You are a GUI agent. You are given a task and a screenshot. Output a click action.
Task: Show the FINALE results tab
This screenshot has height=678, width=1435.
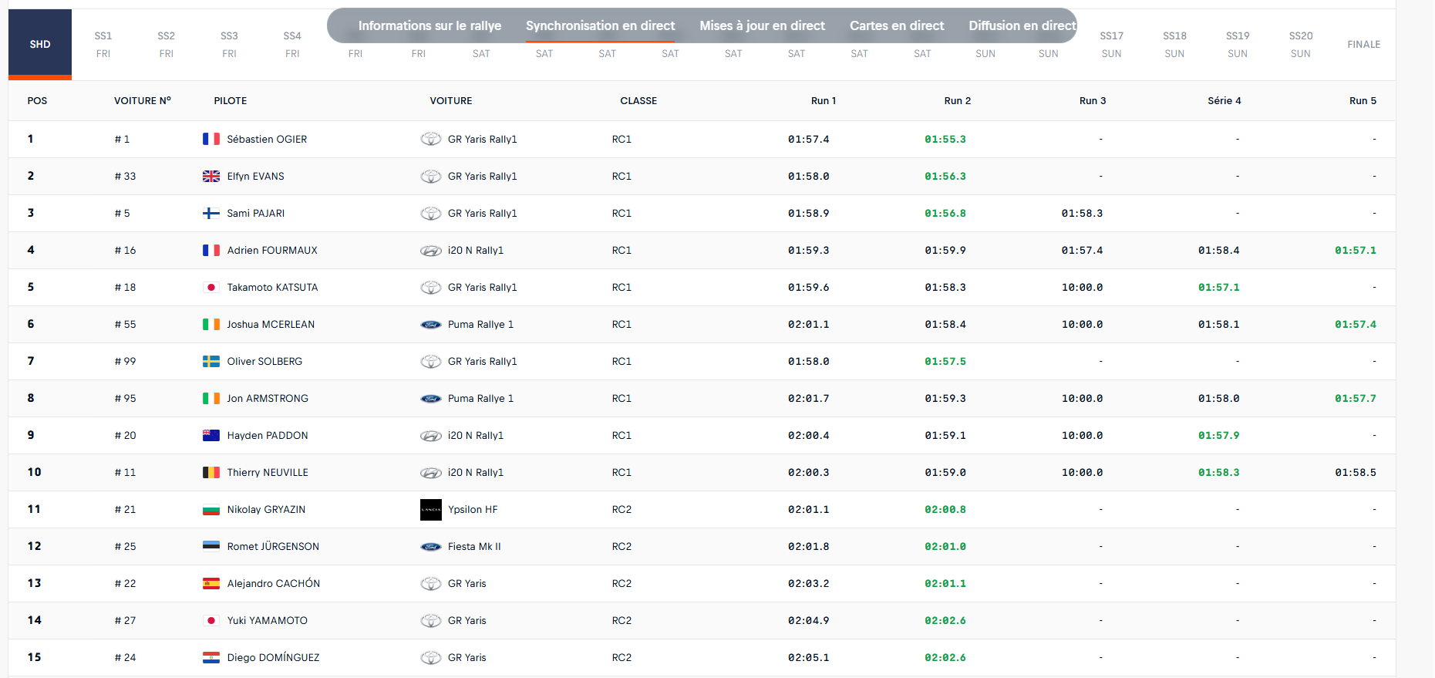click(1364, 44)
